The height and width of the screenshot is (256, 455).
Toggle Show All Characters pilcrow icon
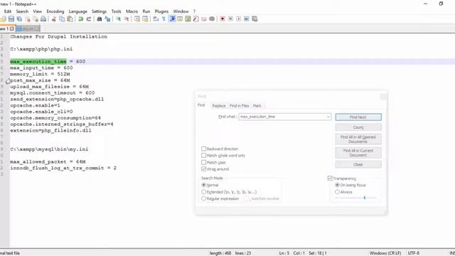click(164, 19)
